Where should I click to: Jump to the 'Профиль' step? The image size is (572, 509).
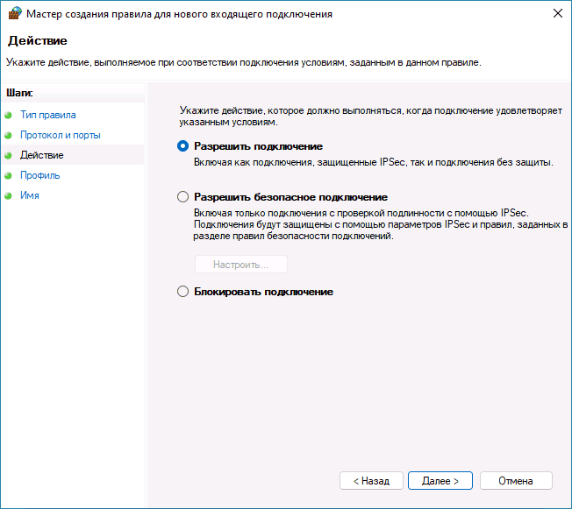tap(40, 175)
